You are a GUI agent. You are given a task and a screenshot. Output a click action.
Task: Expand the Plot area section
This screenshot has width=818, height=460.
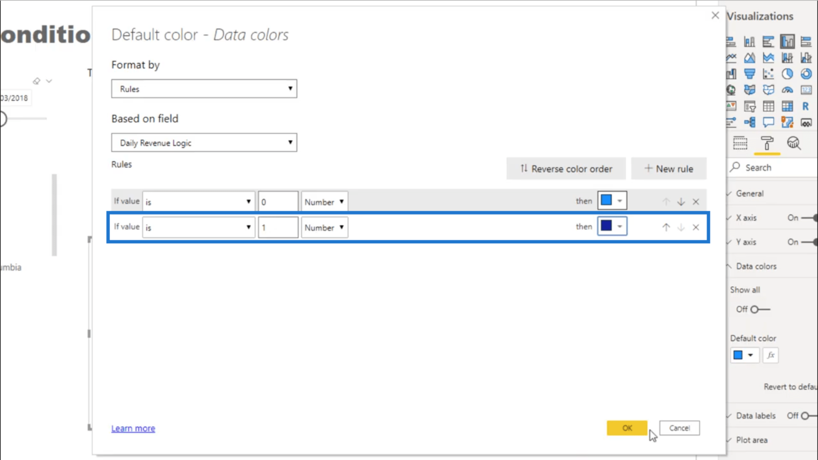(x=751, y=440)
